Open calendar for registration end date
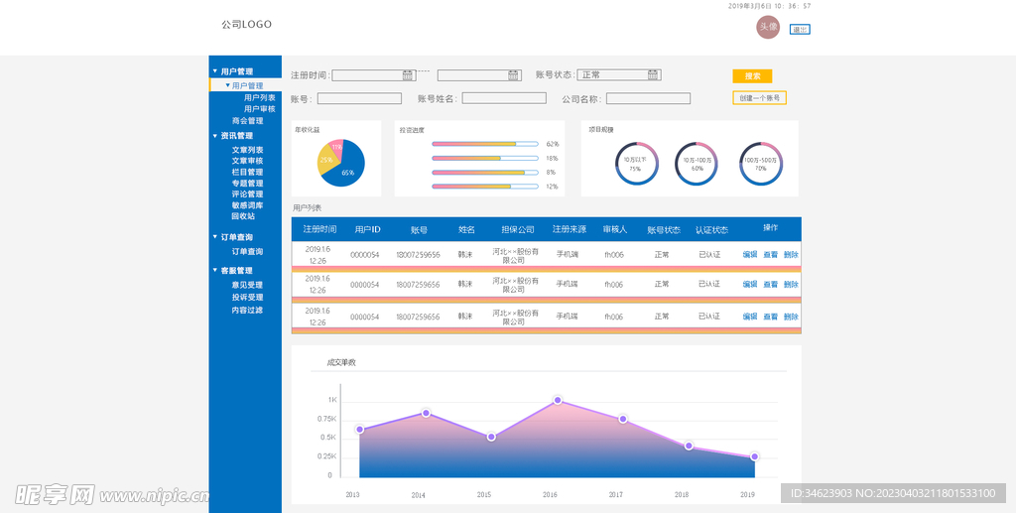The width and height of the screenshot is (1016, 513). [513, 75]
